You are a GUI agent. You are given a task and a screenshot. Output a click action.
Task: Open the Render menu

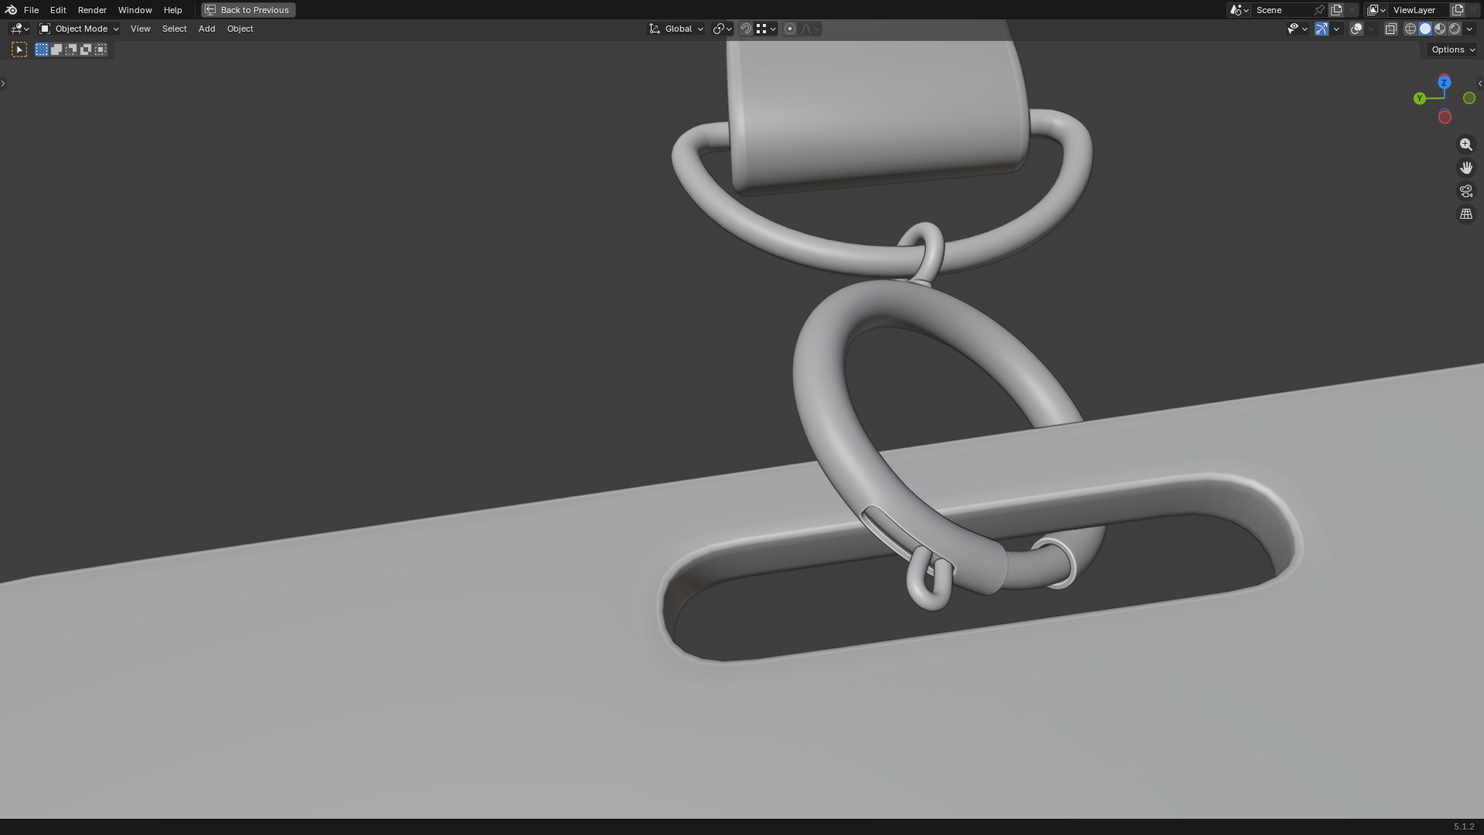click(92, 10)
